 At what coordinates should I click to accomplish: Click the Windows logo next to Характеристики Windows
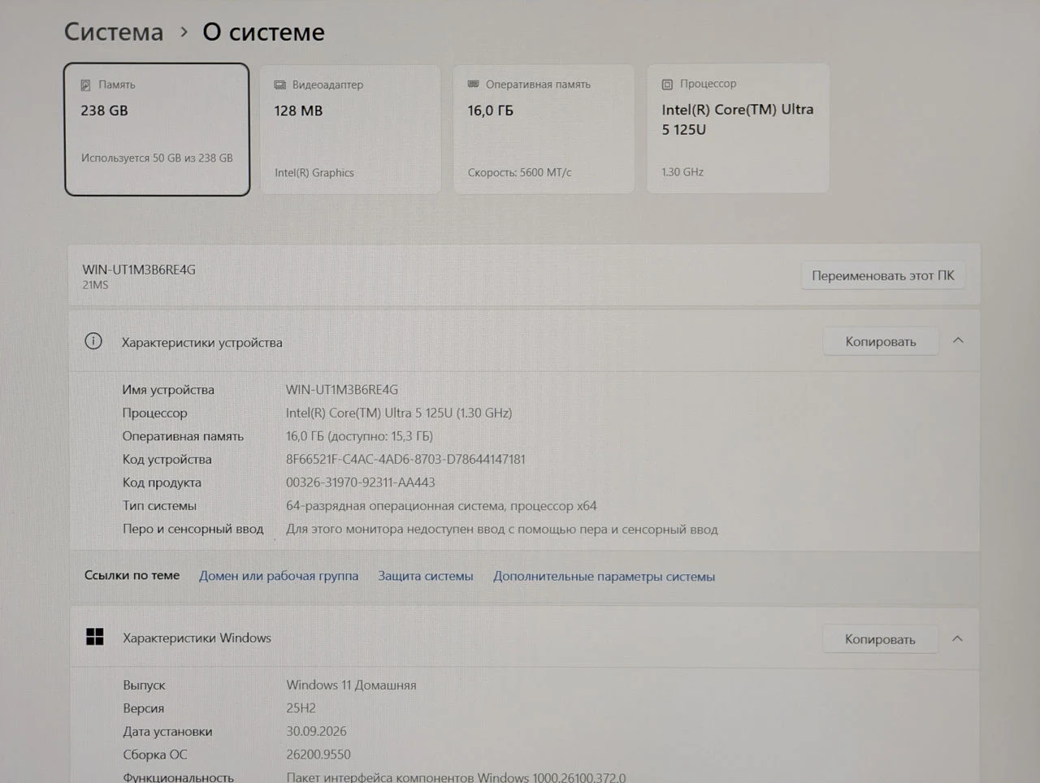point(95,637)
